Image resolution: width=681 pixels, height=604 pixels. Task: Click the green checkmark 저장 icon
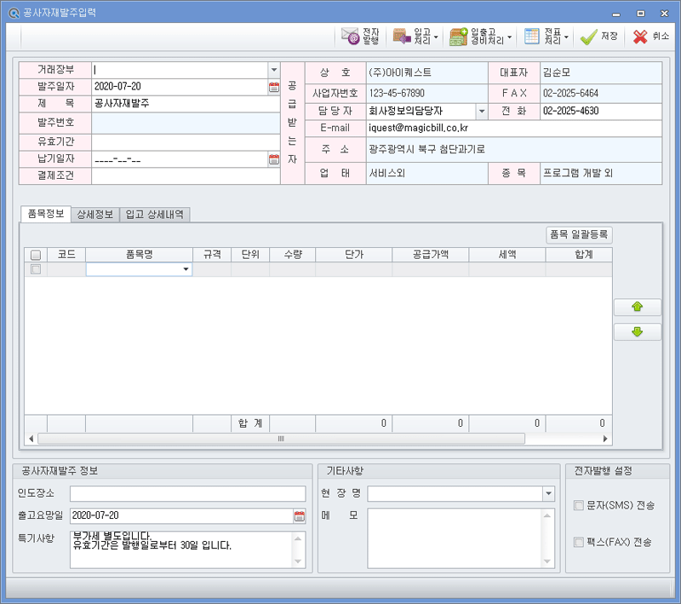click(588, 37)
